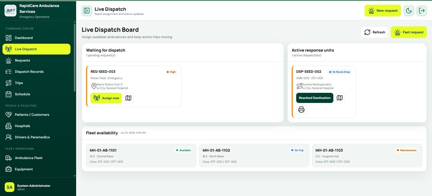Click the logout arrow icon
Image resolution: width=432 pixels, height=196 pixels.
click(x=421, y=11)
